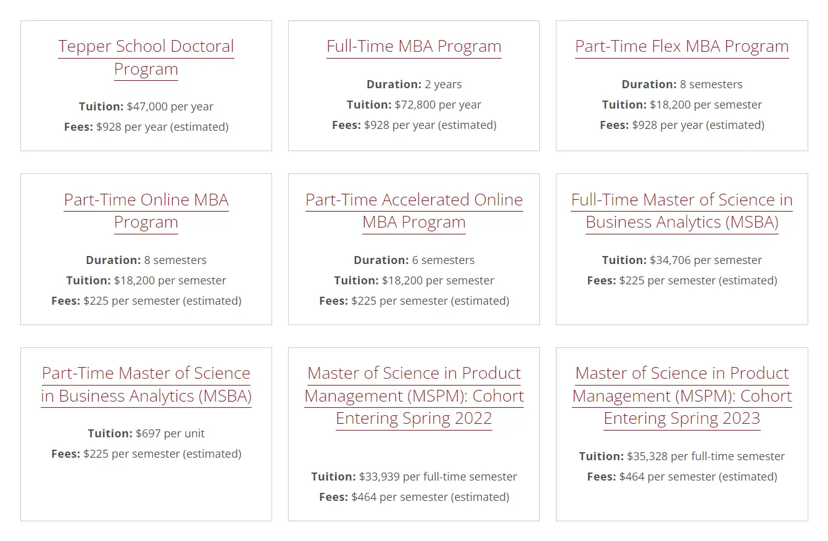The height and width of the screenshot is (541, 828).
Task: Click Part-Time Online MBA 8 semesters duration
Action: [175, 260]
